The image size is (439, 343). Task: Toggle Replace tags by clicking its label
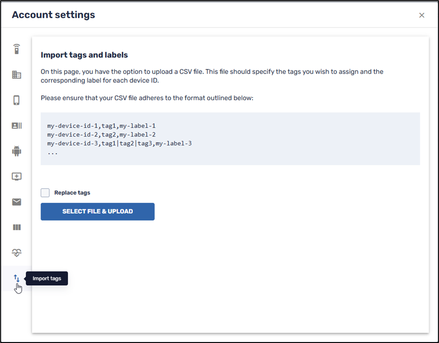(x=72, y=192)
